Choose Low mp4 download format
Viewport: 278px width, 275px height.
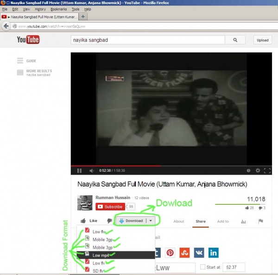[116, 255]
